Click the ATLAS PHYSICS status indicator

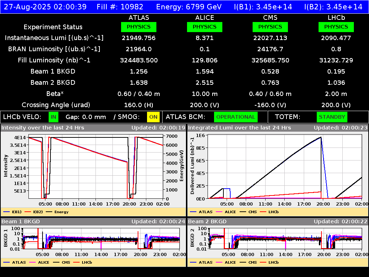tap(139, 27)
